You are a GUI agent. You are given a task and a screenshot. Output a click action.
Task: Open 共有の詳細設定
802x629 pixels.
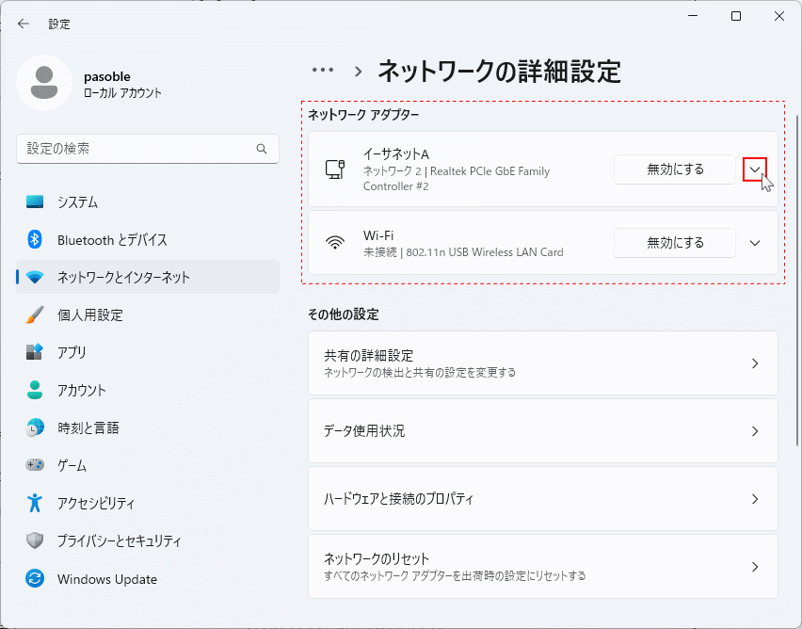(542, 363)
